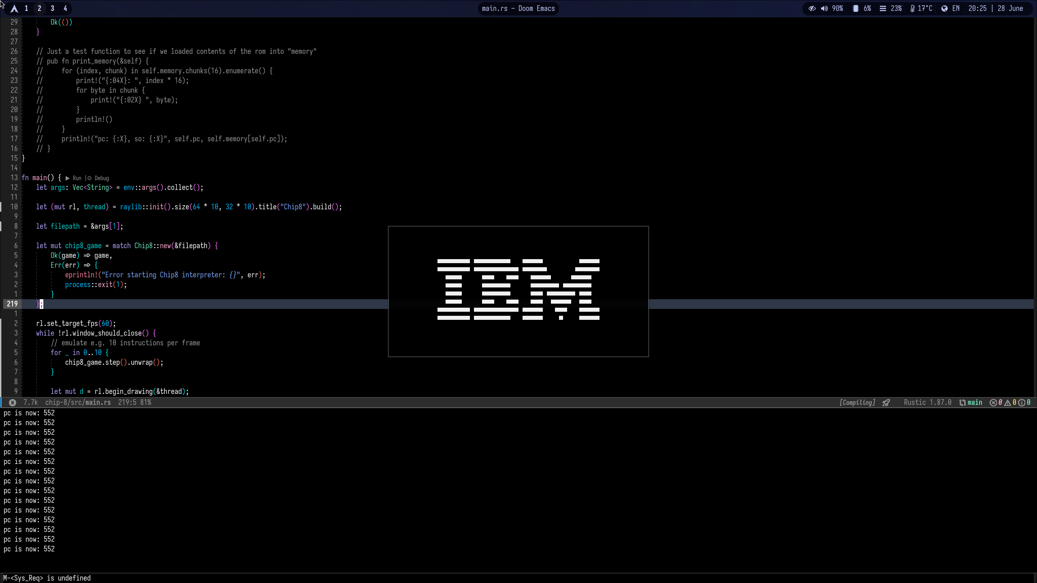Click the rocket LSP icon in the modeline
This screenshot has height=583, width=1037.
(x=886, y=402)
